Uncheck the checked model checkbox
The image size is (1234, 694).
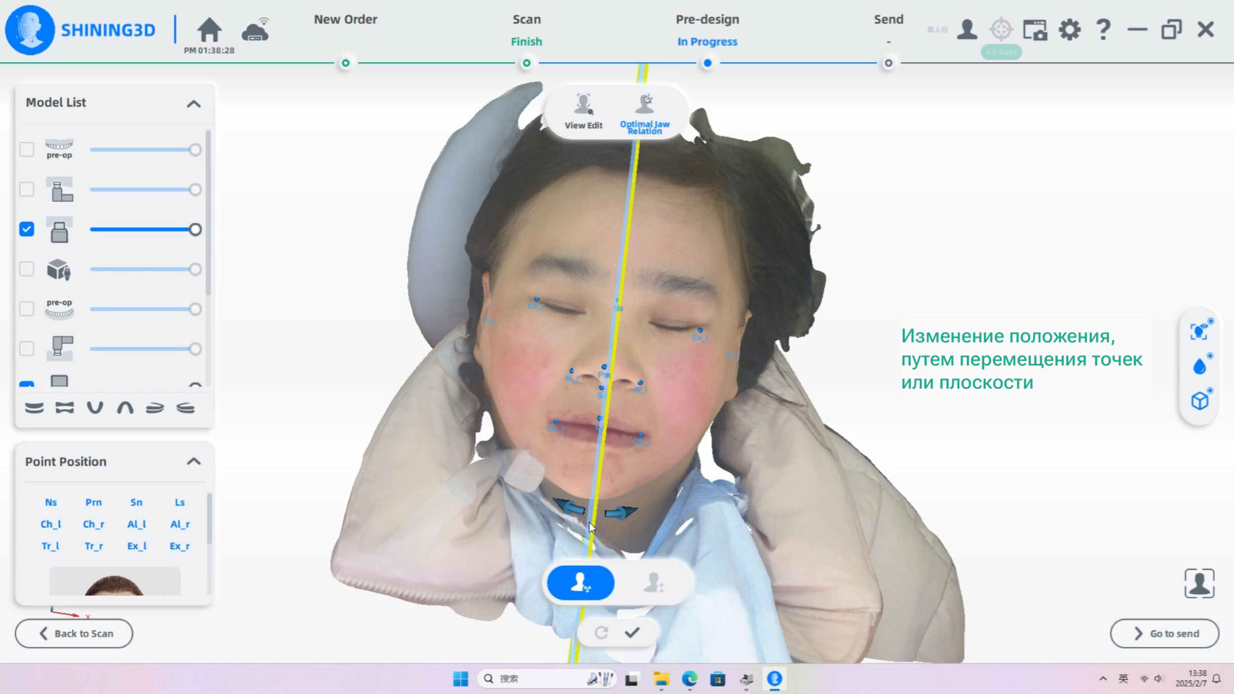pyautogui.click(x=27, y=229)
